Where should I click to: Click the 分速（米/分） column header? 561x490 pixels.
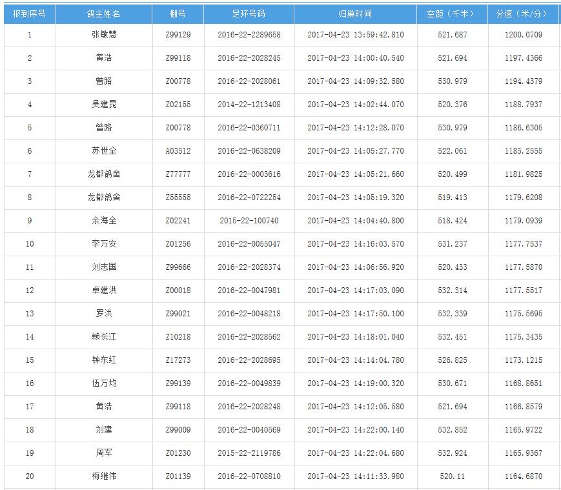click(523, 14)
